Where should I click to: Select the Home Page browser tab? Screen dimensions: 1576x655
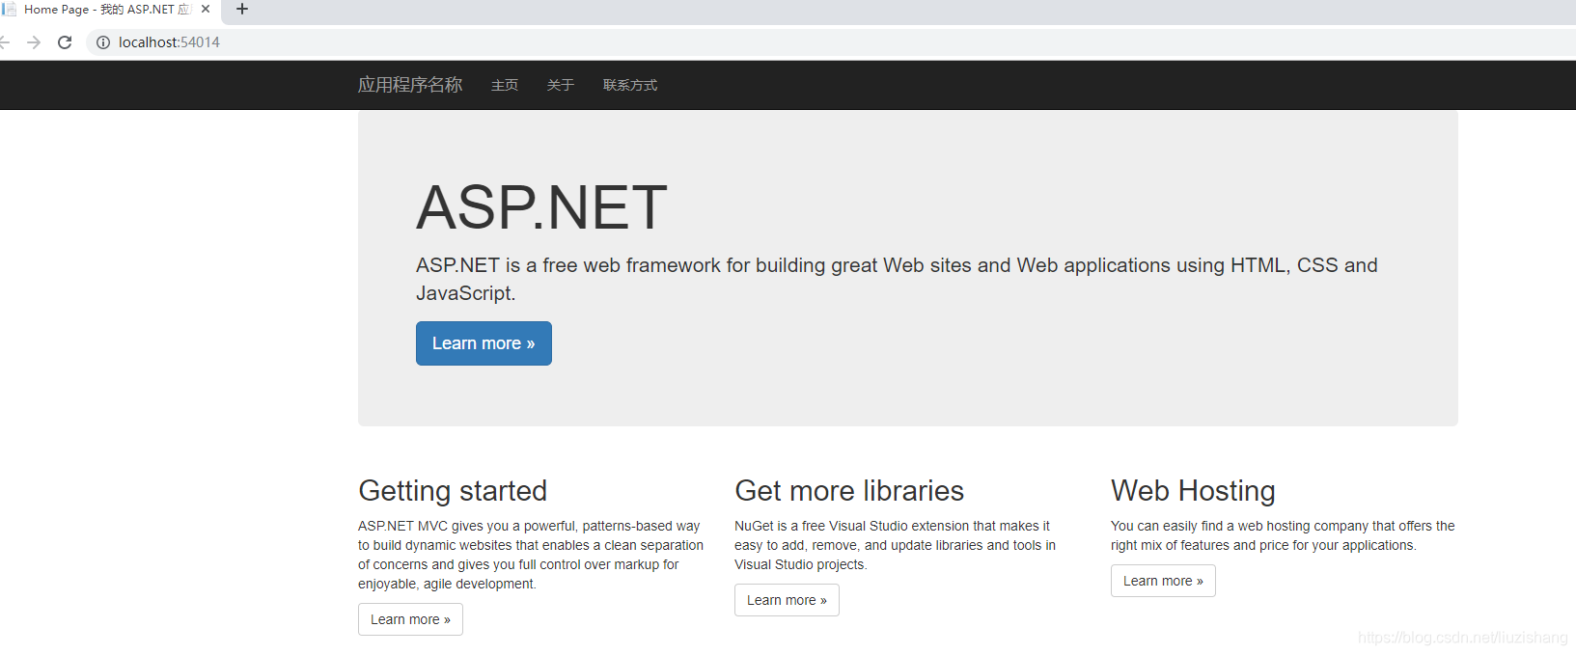108,10
